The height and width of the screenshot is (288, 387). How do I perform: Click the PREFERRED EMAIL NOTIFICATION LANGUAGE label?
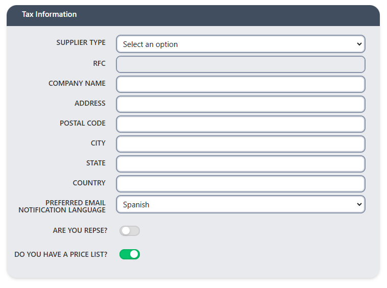62,206
